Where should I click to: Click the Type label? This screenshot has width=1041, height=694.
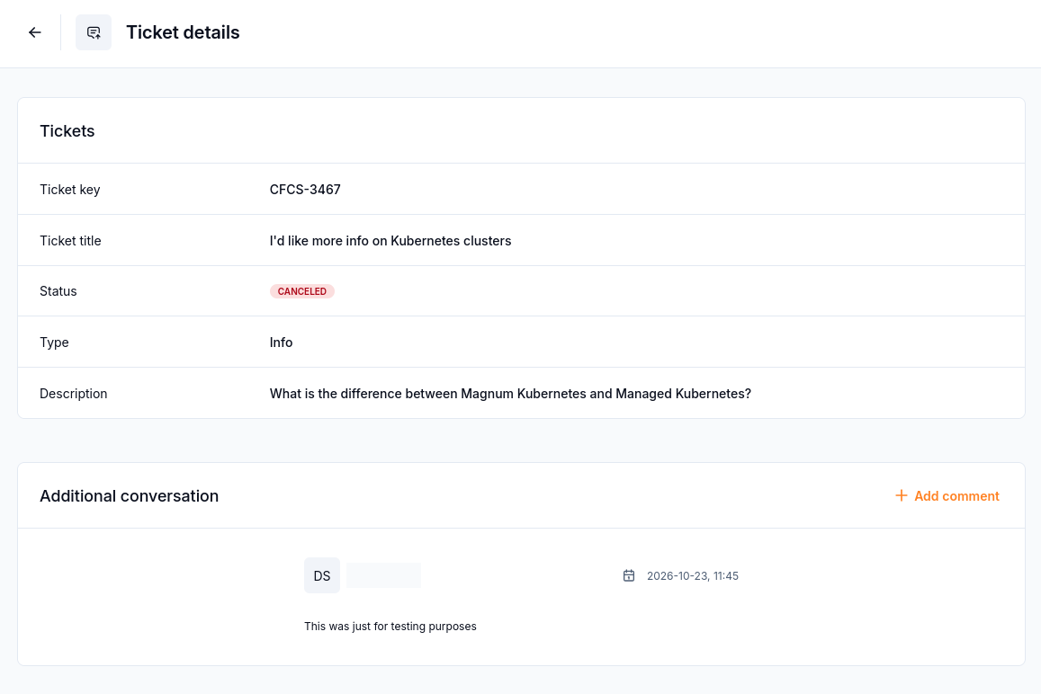click(x=55, y=343)
